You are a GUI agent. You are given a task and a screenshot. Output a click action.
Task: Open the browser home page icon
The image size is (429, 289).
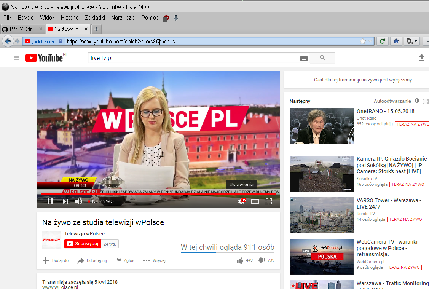point(396,42)
